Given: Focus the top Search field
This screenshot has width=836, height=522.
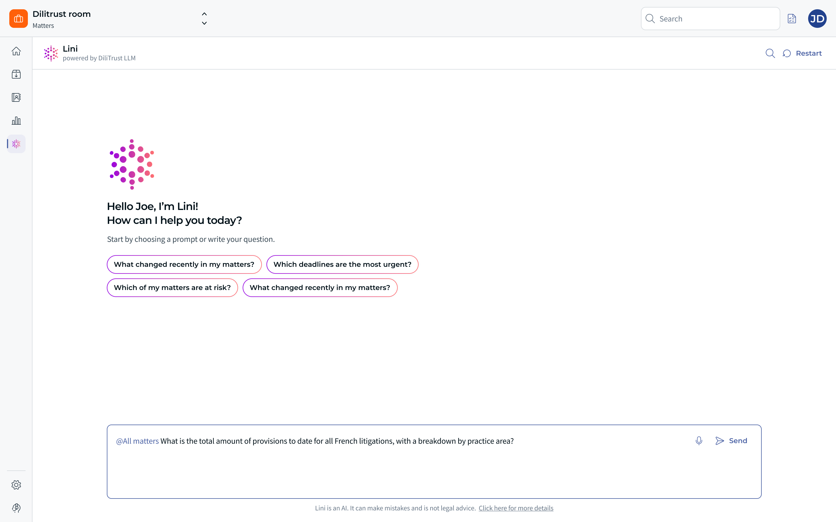Looking at the screenshot, I should [x=710, y=19].
